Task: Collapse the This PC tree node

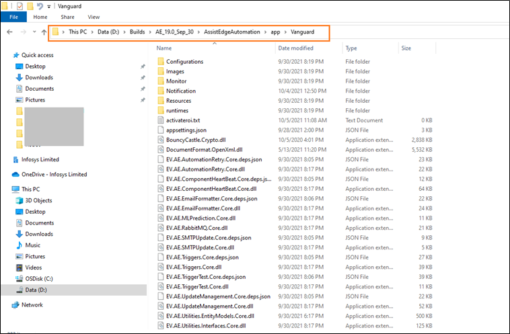Action: (x=7, y=190)
